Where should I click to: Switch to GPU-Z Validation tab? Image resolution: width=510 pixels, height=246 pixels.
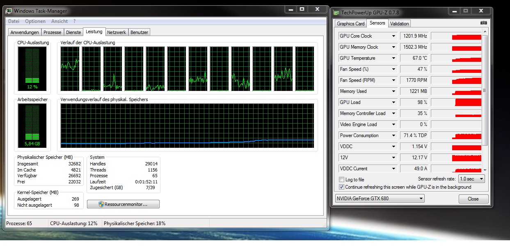(399, 24)
